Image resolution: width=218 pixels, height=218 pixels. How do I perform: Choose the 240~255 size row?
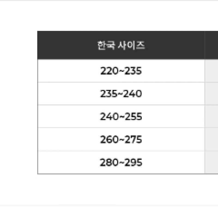point(121,117)
